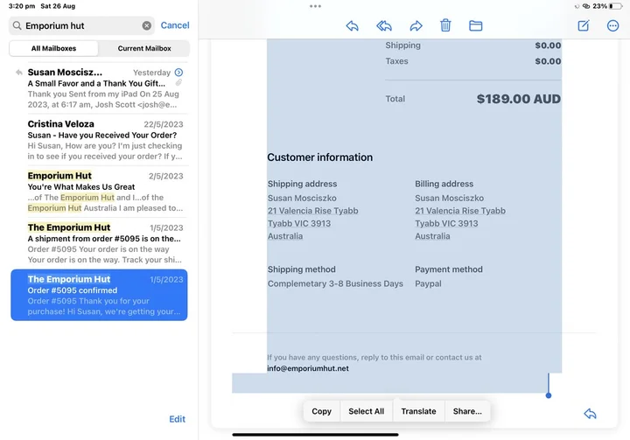Tap the time 3:20 pm in status bar
The height and width of the screenshot is (440, 630).
tap(22, 6)
